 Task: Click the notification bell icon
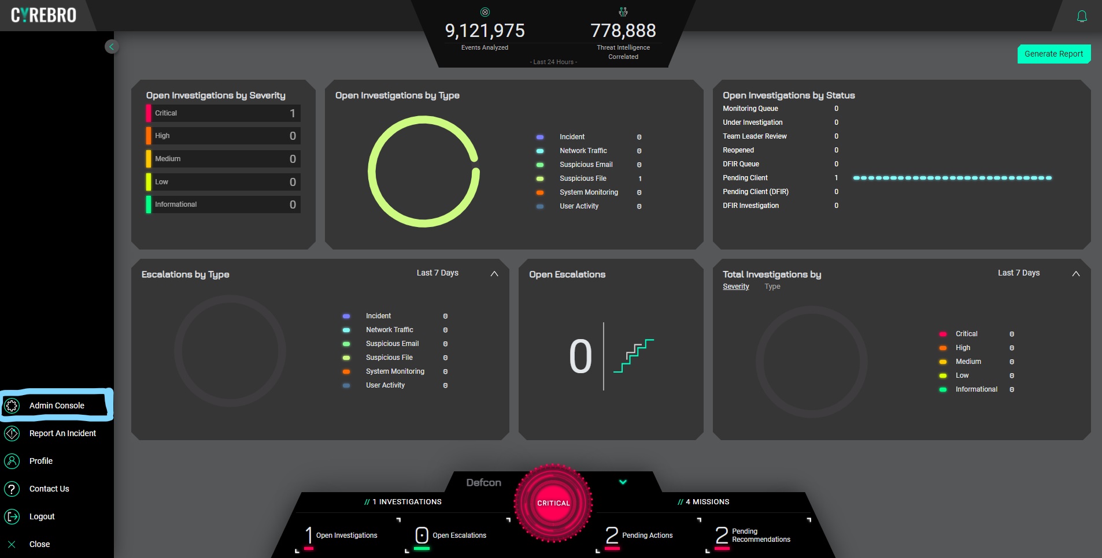pyautogui.click(x=1082, y=17)
